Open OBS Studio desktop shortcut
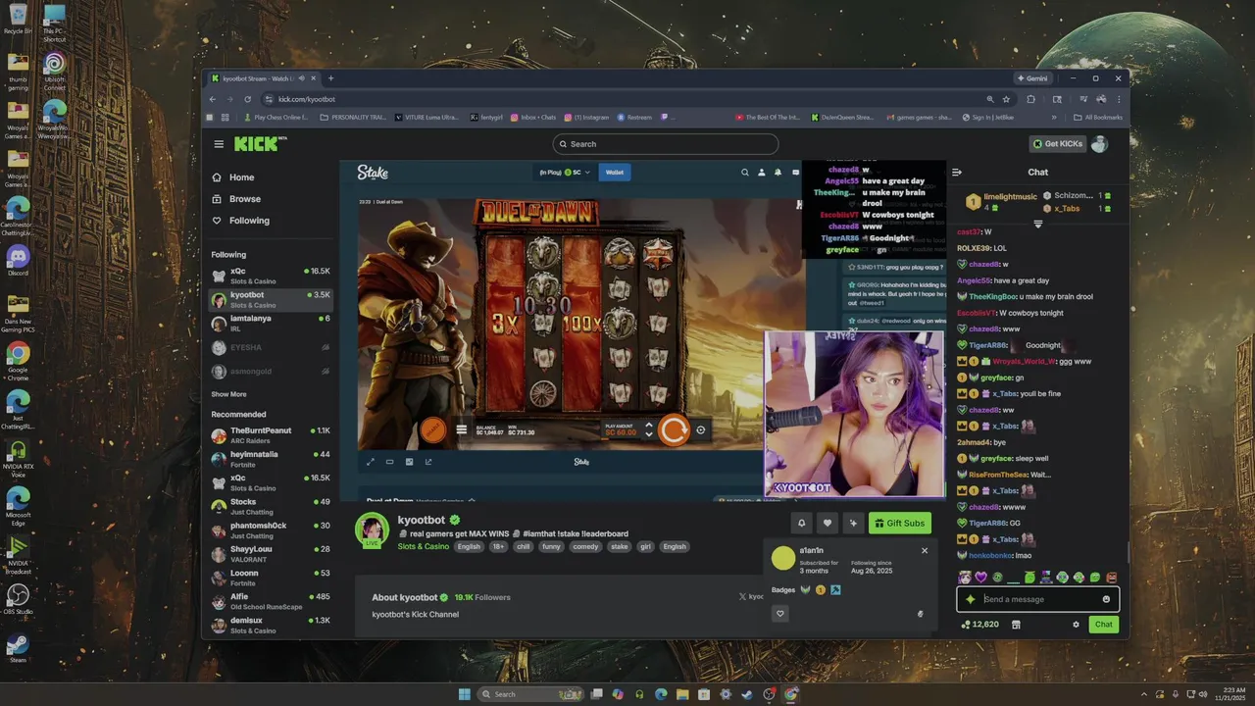The height and width of the screenshot is (706, 1255). (18, 599)
